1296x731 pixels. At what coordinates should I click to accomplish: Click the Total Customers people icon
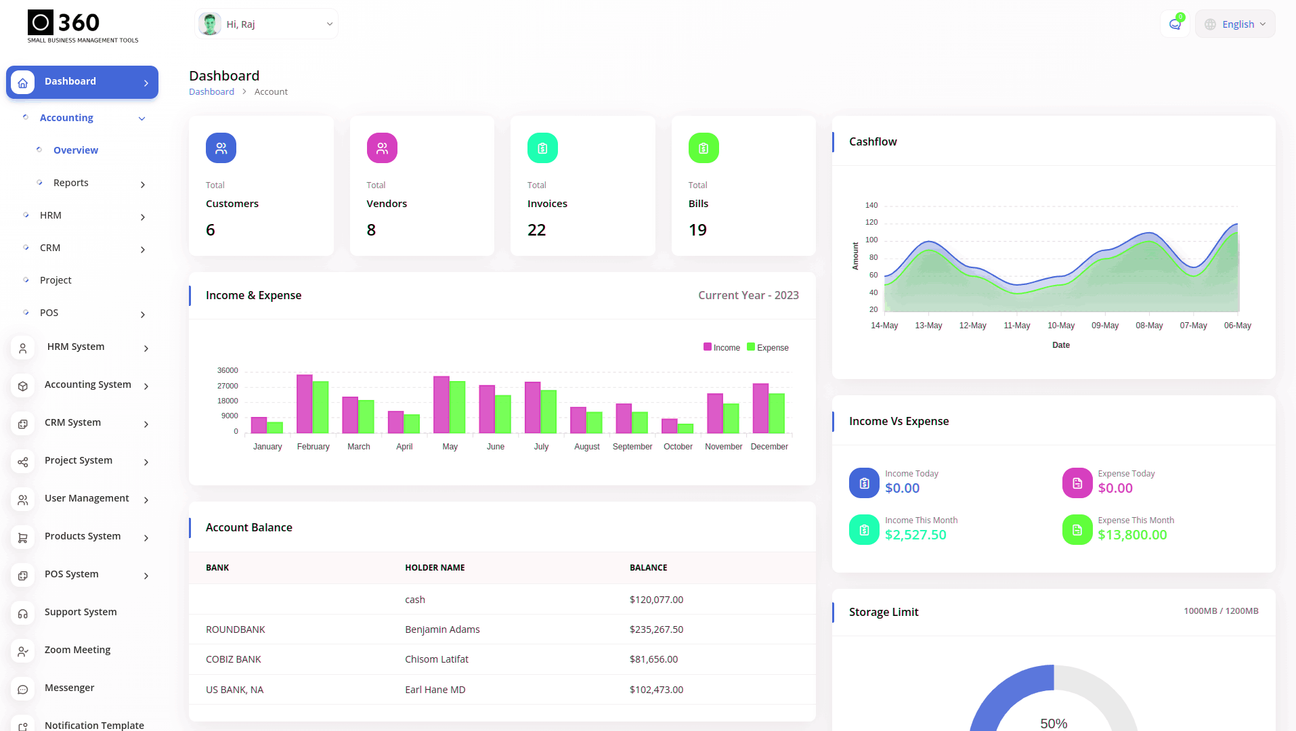[x=221, y=148]
